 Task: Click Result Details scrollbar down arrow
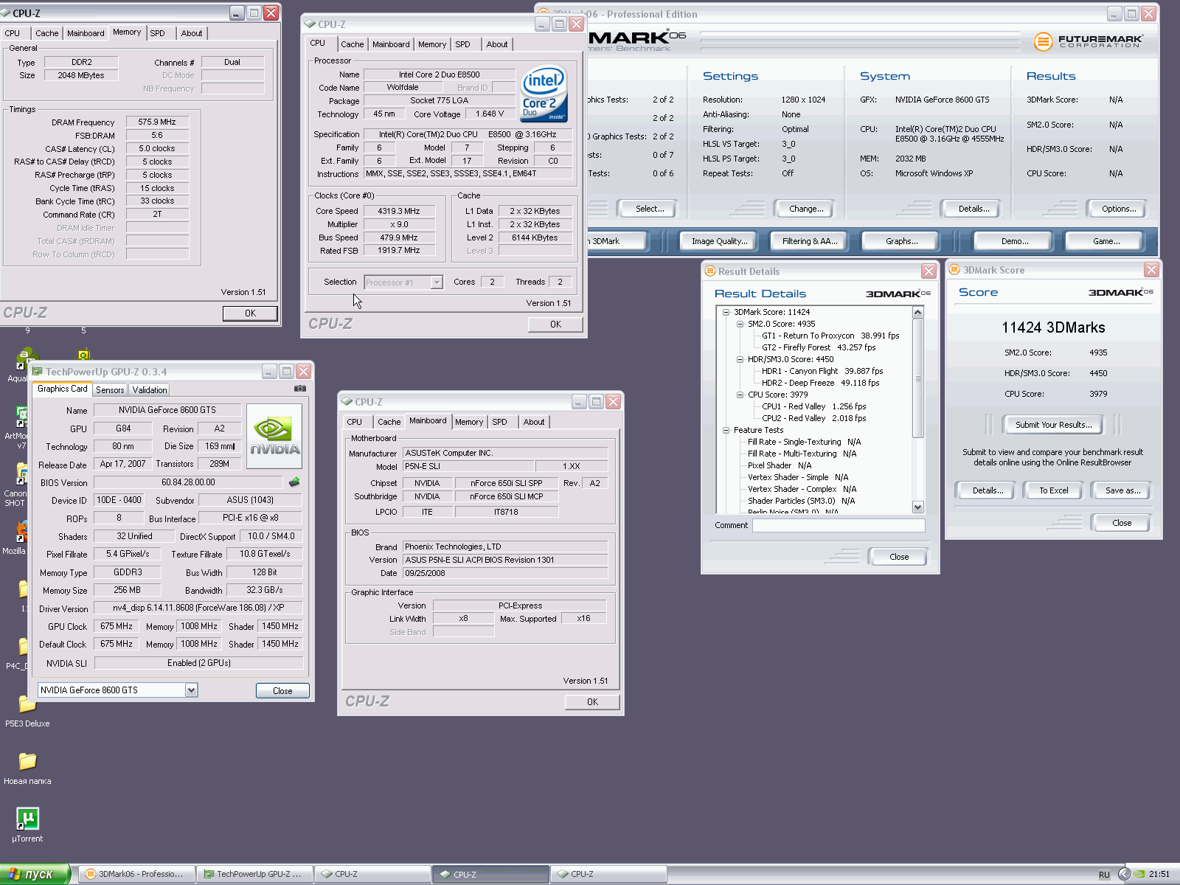[918, 507]
